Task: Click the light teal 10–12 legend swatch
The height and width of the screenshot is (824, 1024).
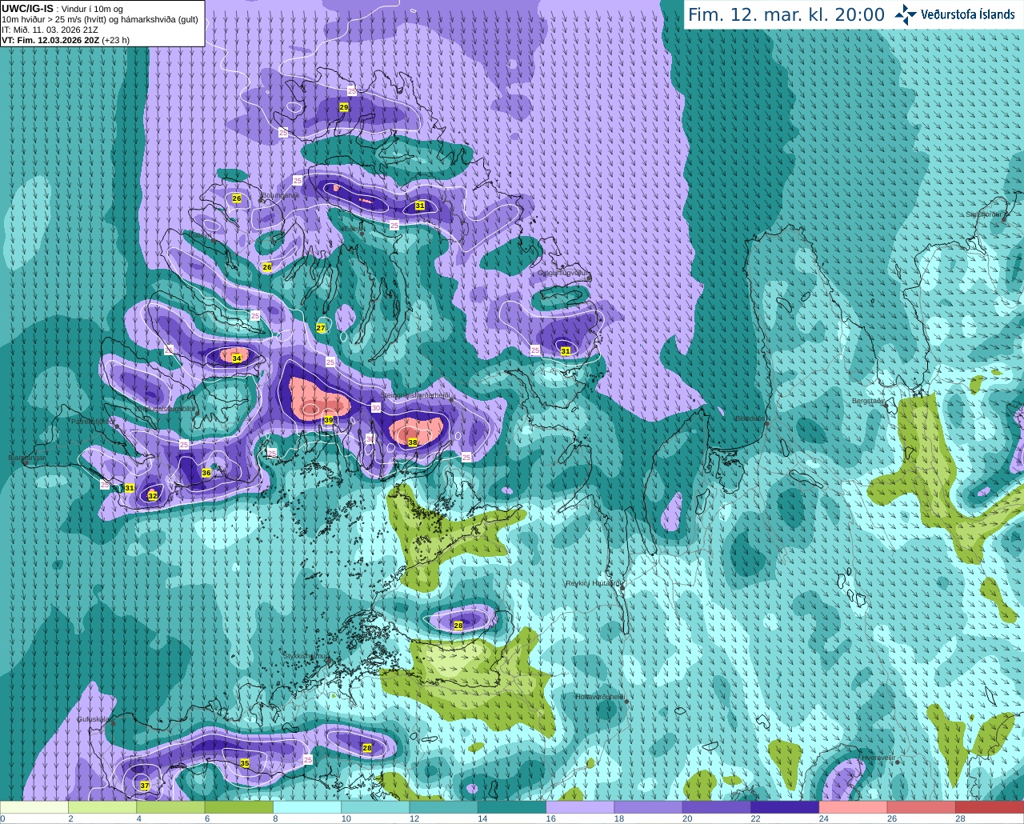Action: point(375,807)
